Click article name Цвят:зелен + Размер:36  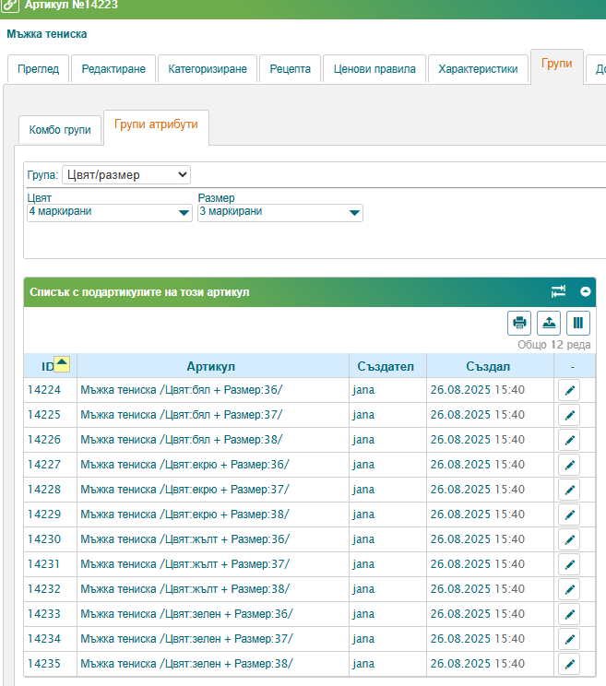tap(187, 614)
